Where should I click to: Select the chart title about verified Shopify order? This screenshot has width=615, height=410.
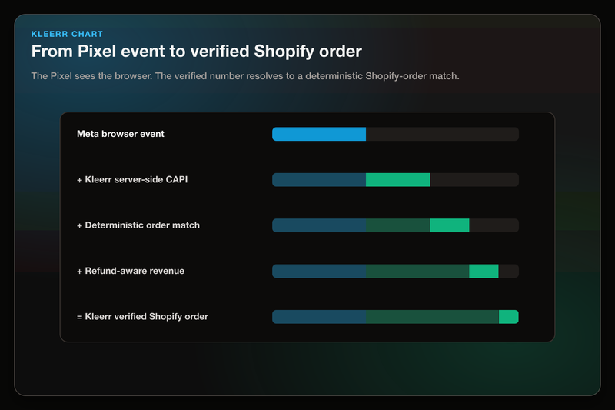197,52
